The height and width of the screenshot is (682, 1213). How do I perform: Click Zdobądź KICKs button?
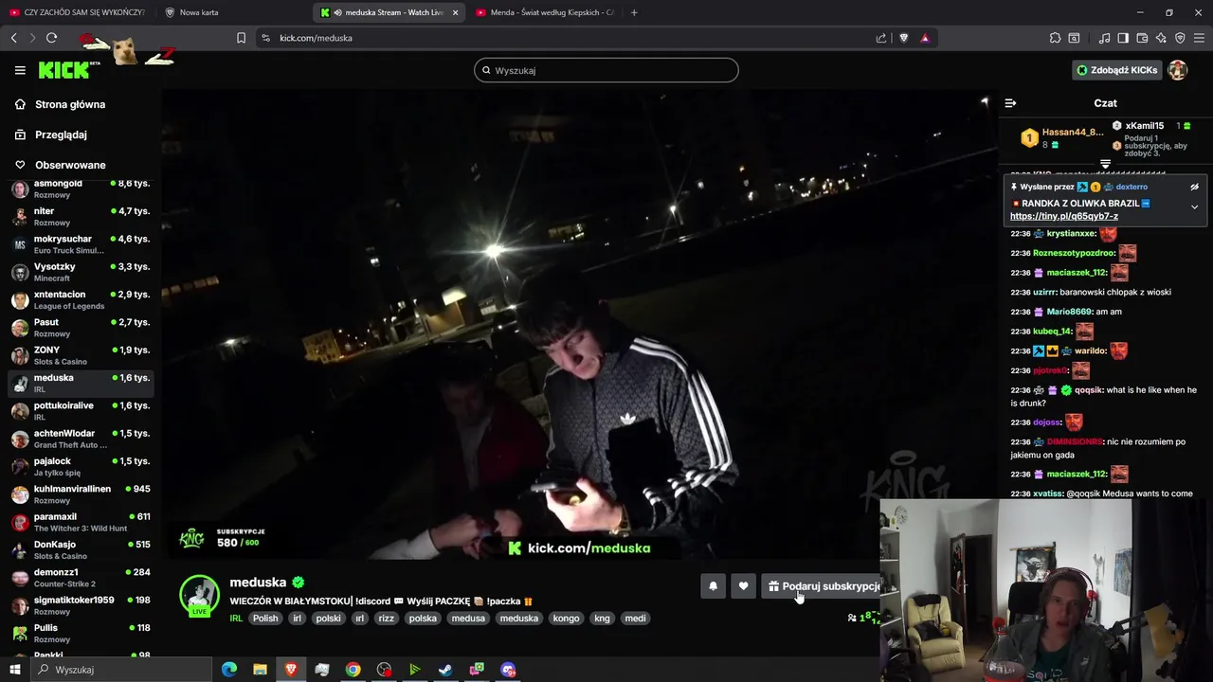[1116, 70]
